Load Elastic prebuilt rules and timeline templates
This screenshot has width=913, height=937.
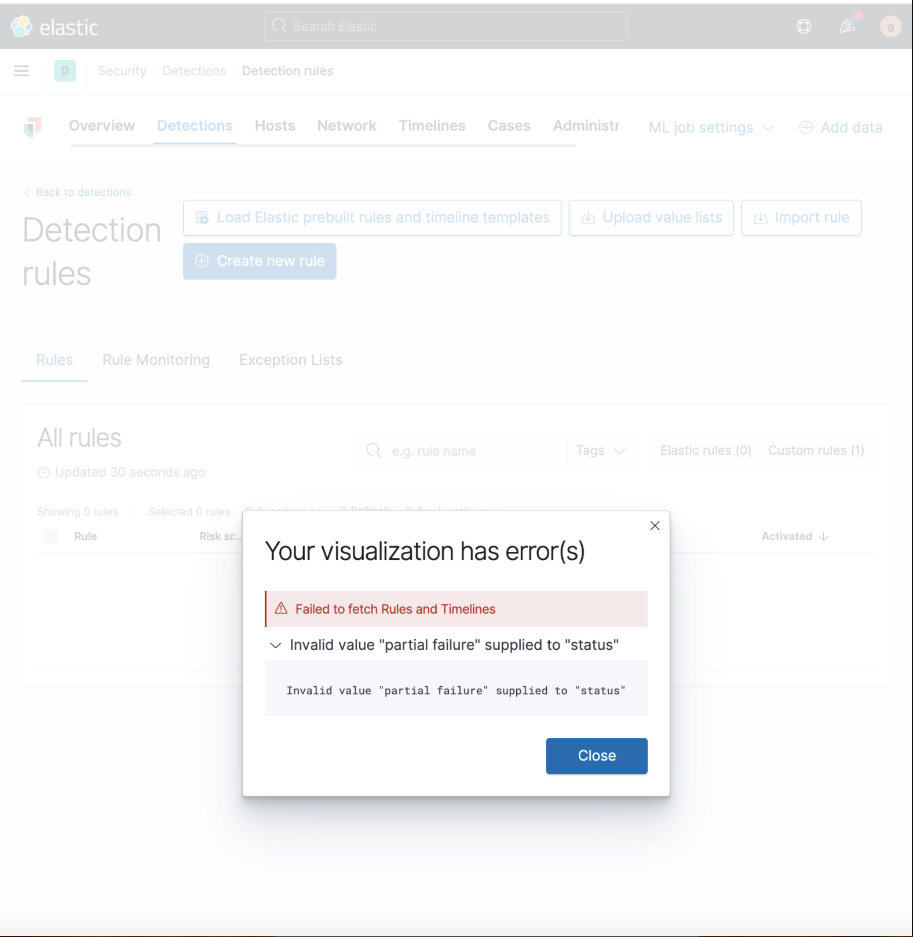click(372, 218)
